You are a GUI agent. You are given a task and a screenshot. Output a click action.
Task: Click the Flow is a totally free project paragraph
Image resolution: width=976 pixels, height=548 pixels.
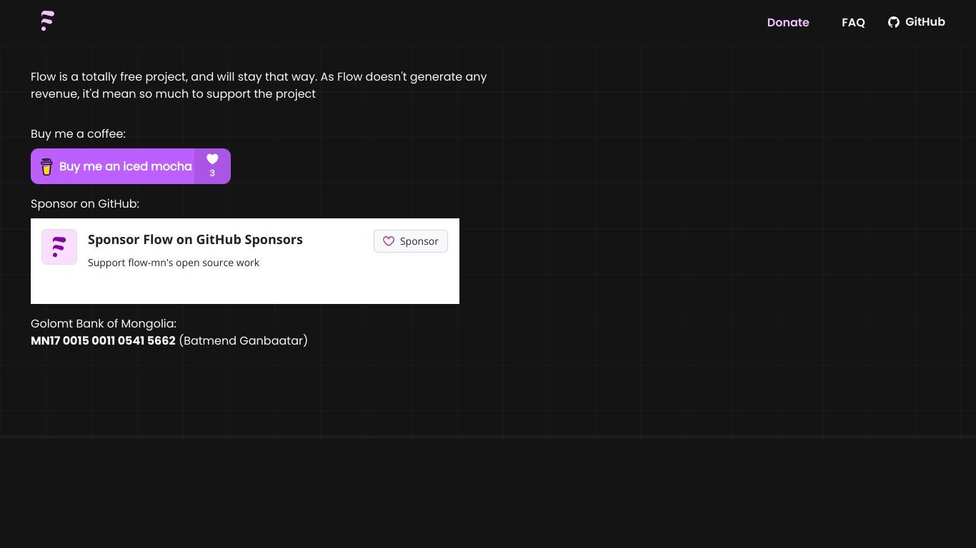click(259, 85)
